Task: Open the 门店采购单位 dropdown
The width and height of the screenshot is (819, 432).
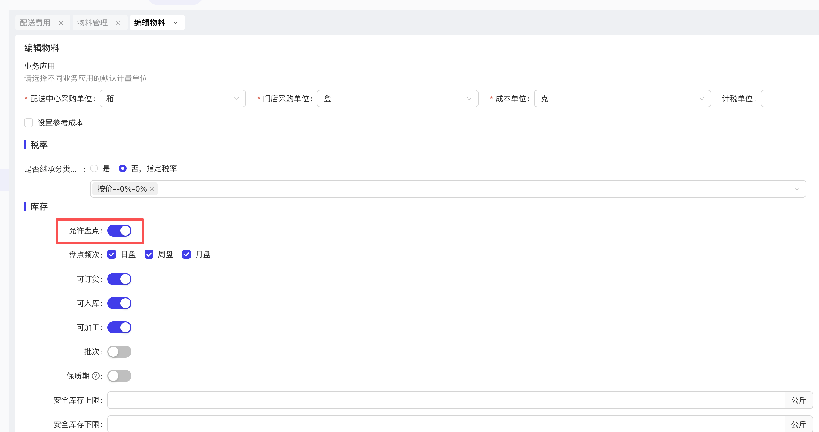Action: click(x=397, y=99)
